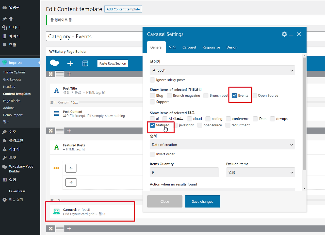
Task: Click the Add Content template button
Action: pyautogui.click(x=123, y=9)
